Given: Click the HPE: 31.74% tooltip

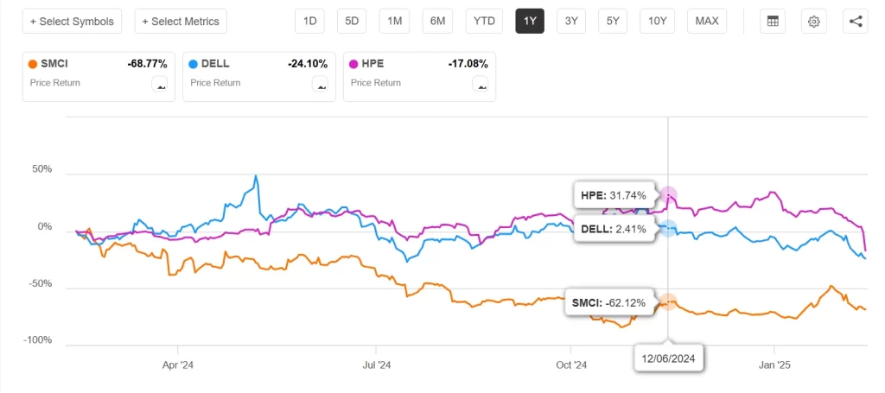Looking at the screenshot, I should tap(614, 196).
